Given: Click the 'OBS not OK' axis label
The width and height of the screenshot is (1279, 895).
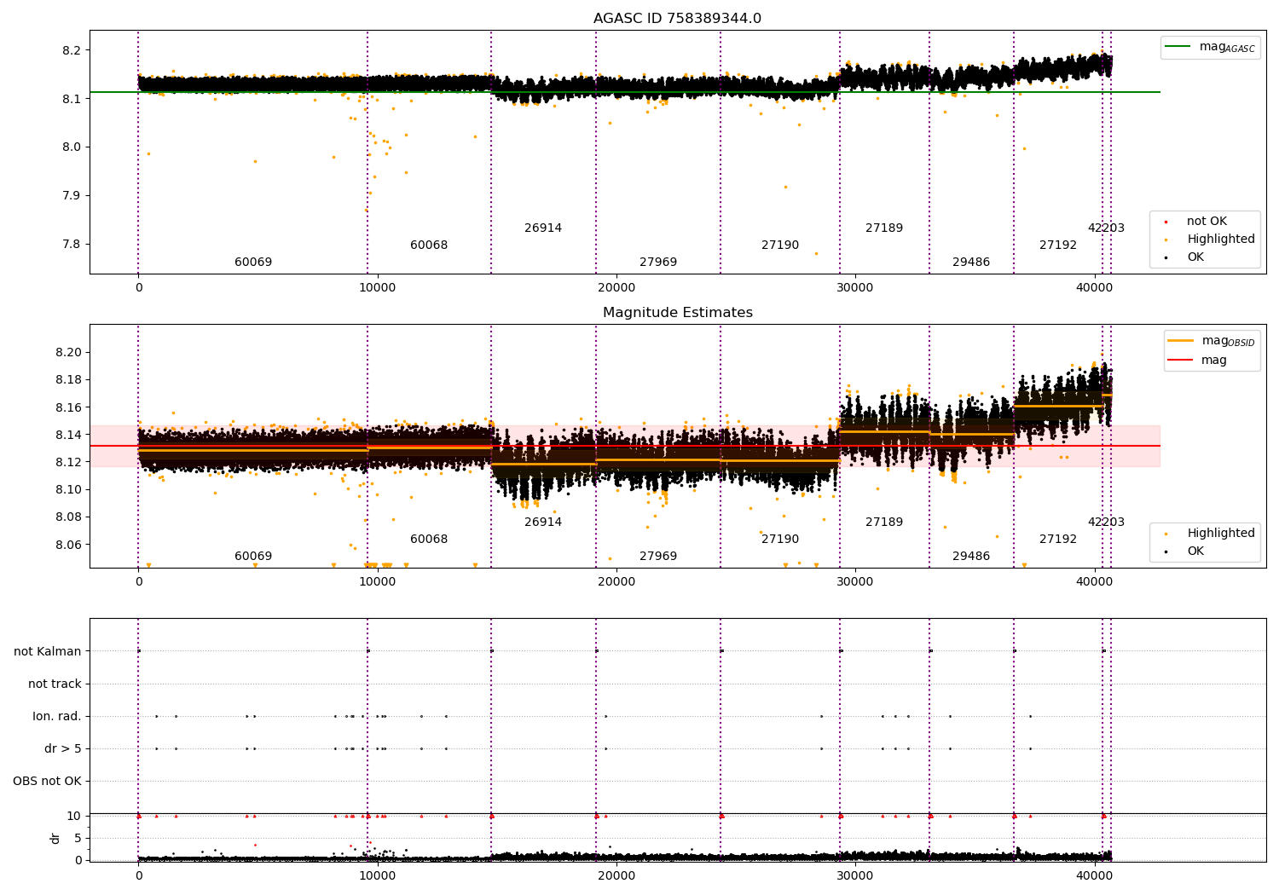Looking at the screenshot, I should point(47,782).
